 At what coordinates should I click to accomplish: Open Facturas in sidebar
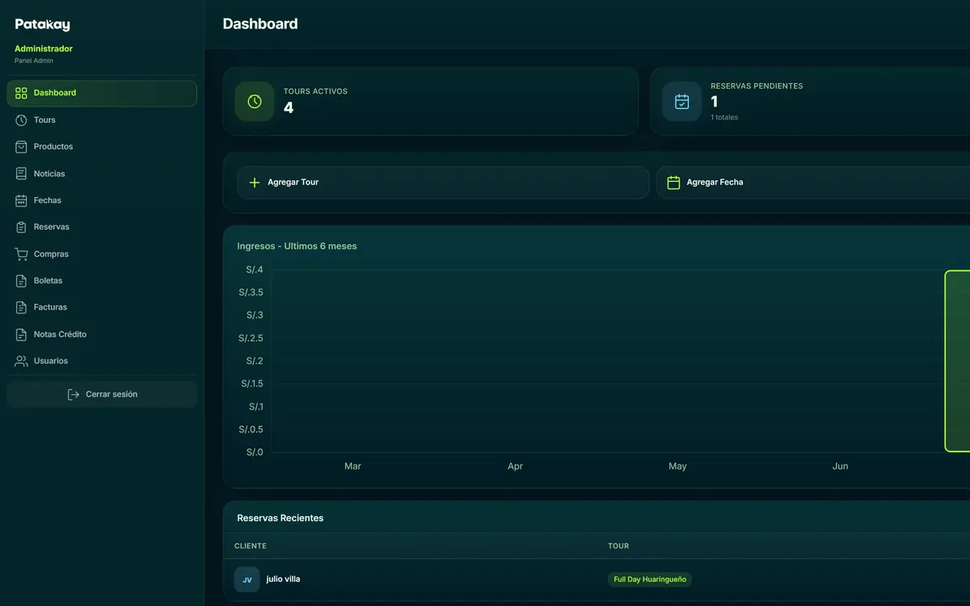point(102,307)
